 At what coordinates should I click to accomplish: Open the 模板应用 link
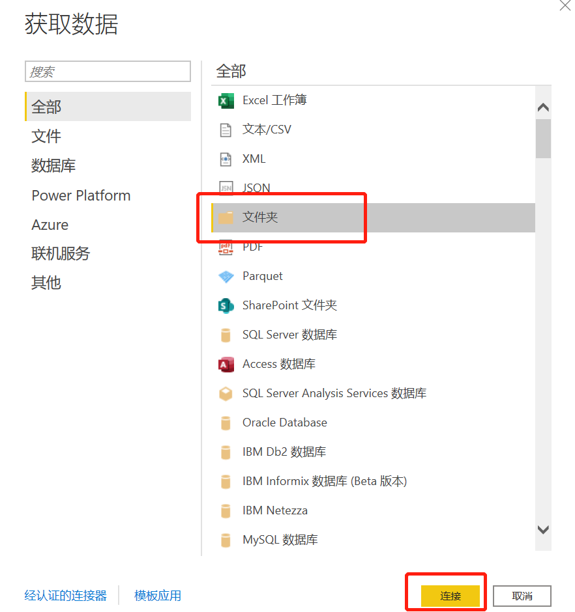pos(158,596)
